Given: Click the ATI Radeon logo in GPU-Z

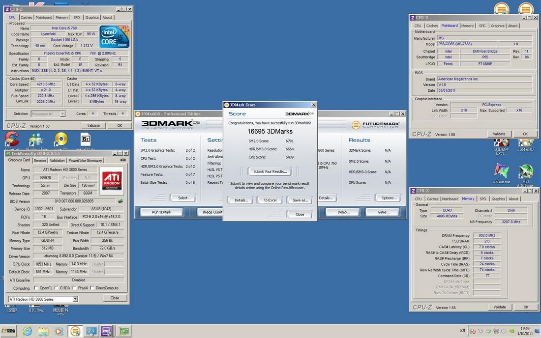Looking at the screenshot, I should (112, 181).
